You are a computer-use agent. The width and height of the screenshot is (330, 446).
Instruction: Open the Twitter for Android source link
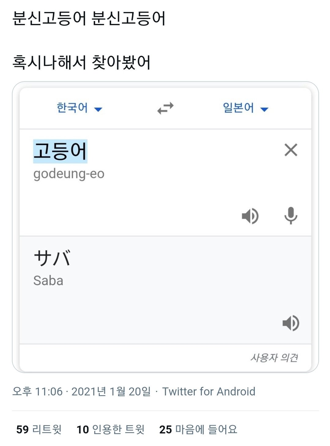point(209,391)
